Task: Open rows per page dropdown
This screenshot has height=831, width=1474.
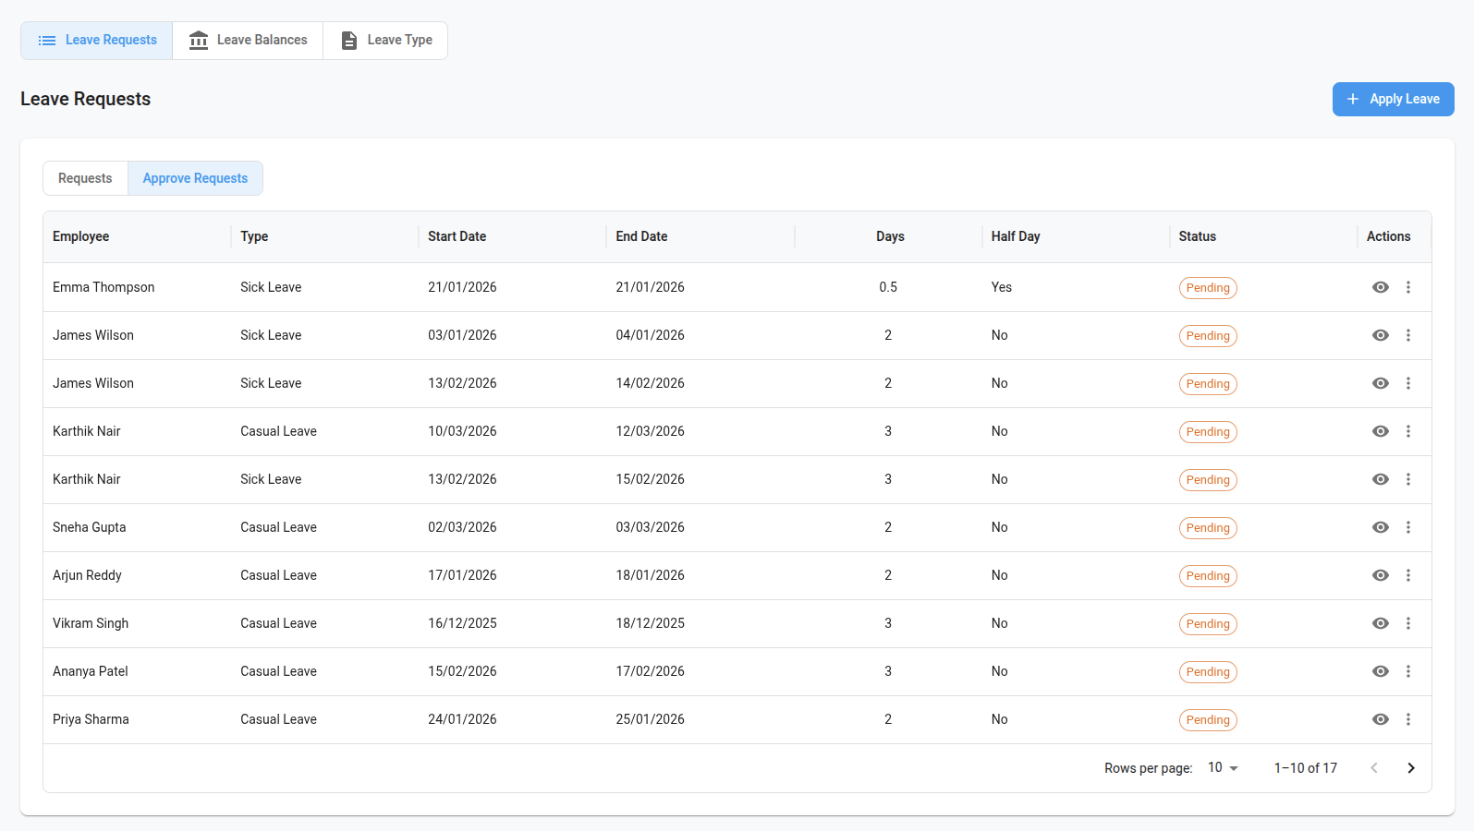Action: (x=1223, y=768)
